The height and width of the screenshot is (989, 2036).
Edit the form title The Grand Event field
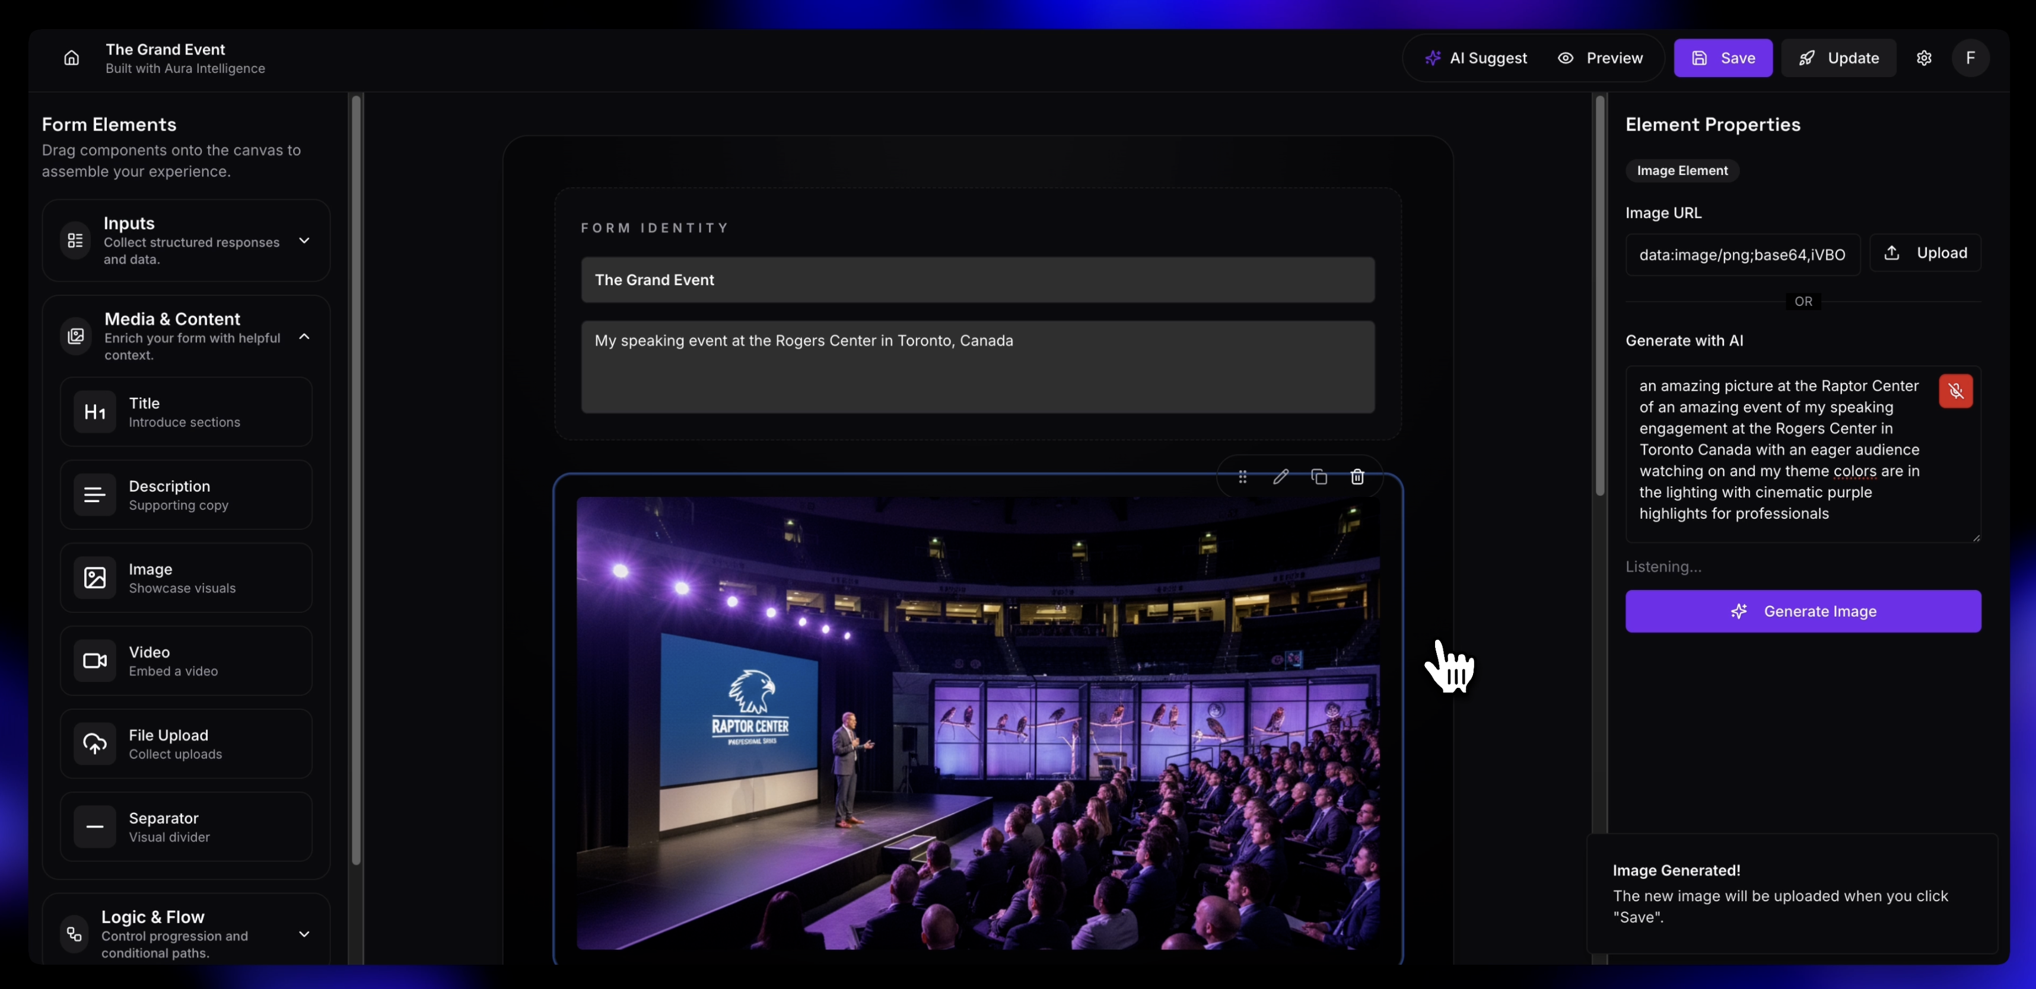pyautogui.click(x=978, y=280)
